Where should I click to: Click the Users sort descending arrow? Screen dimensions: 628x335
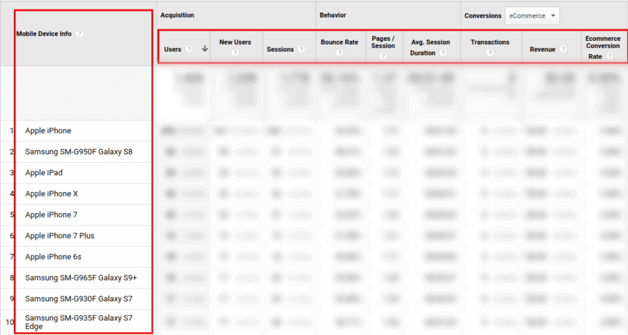(x=205, y=49)
